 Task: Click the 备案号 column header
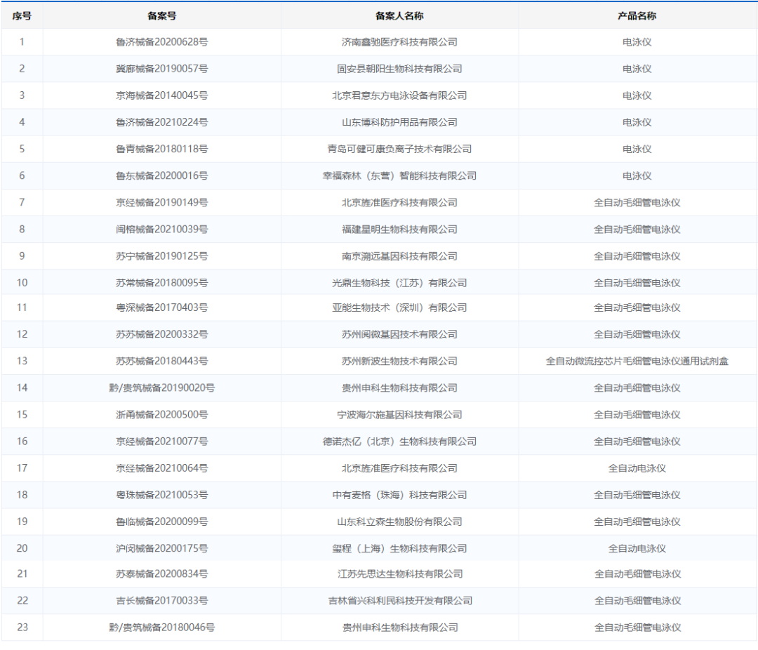(x=162, y=16)
